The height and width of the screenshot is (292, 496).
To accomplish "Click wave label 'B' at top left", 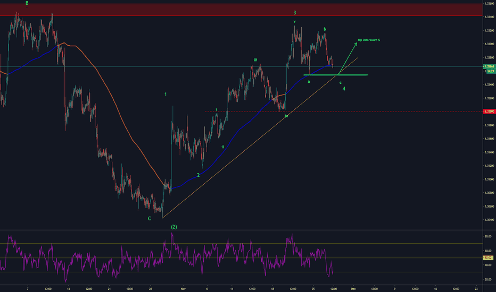I will 27,3.
